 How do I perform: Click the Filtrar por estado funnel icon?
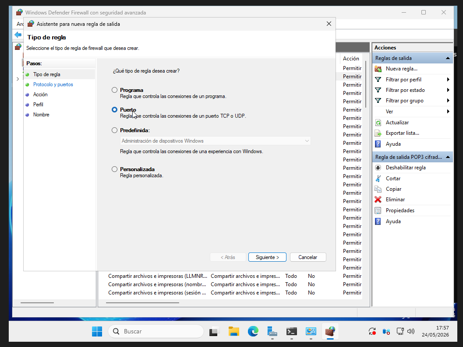(x=378, y=90)
